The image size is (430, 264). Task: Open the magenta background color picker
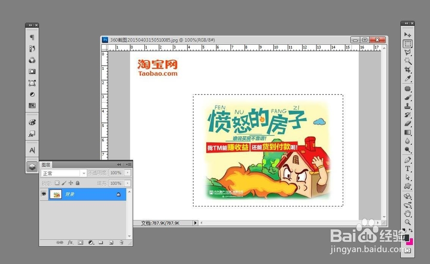tap(411, 242)
